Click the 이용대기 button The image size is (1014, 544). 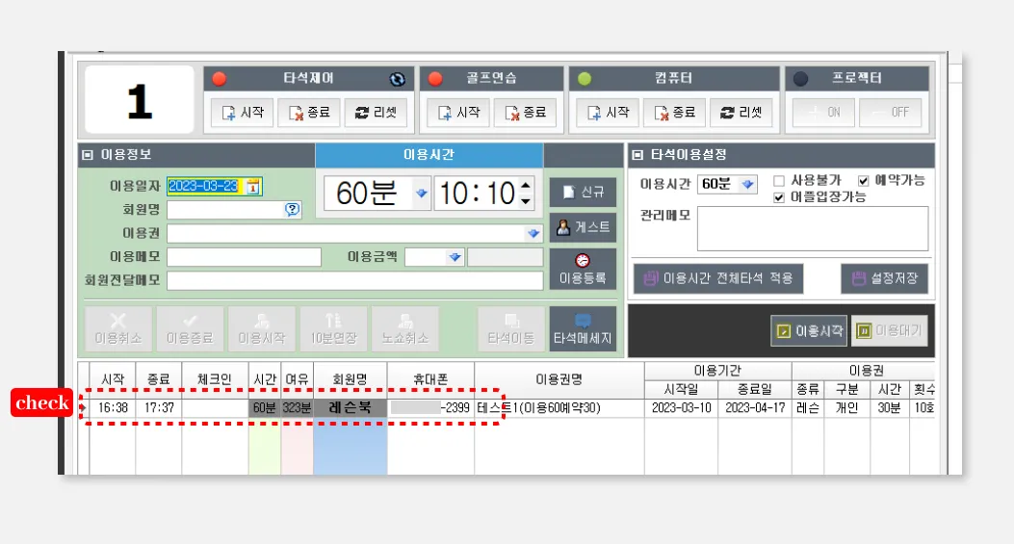pyautogui.click(x=890, y=330)
